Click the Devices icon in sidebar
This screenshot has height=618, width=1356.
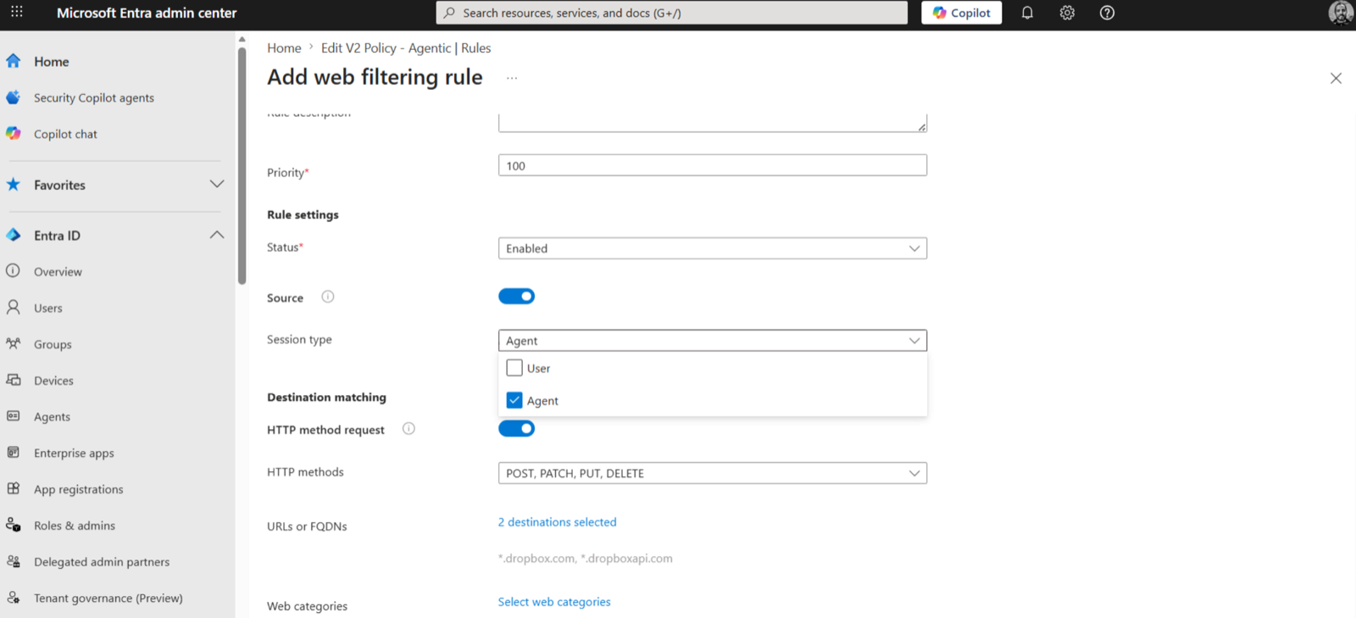click(x=14, y=380)
